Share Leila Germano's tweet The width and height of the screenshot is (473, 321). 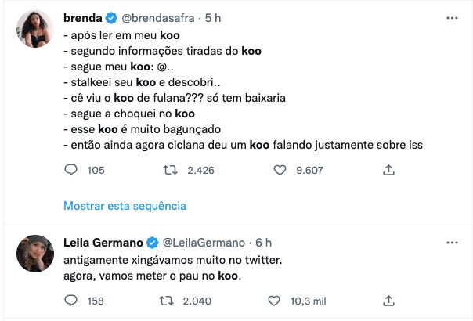coord(388,300)
